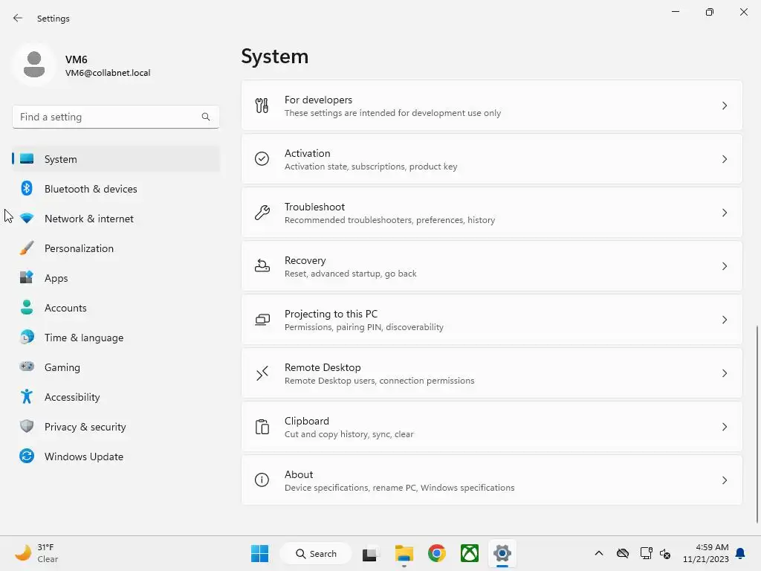The height and width of the screenshot is (571, 761).
Task: Expand the Recovery row chevron
Action: (x=724, y=266)
